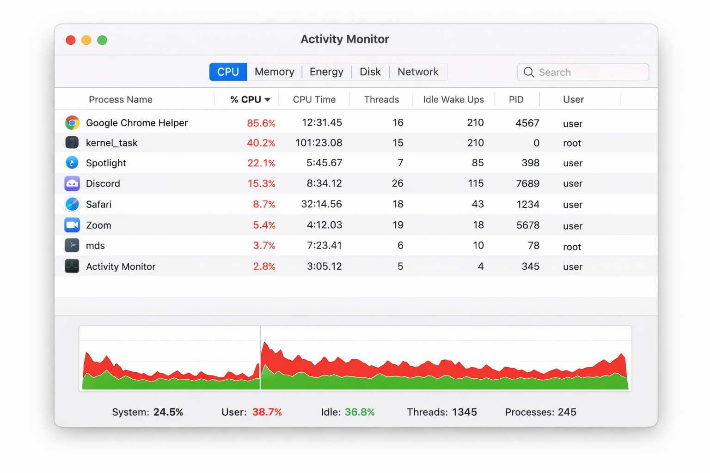
Task: Click PID 4567 cell
Action: tap(527, 123)
